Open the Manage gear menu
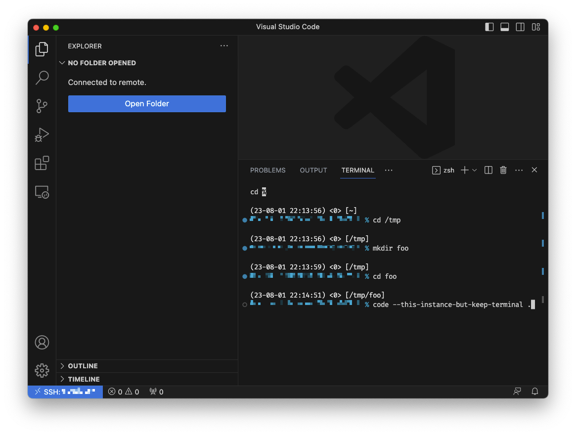This screenshot has height=435, width=576. pyautogui.click(x=42, y=370)
